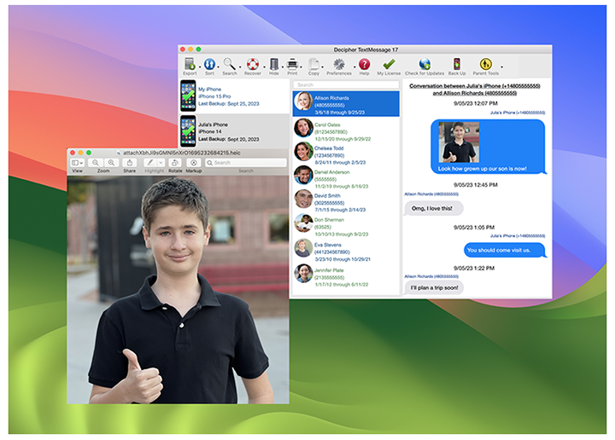Open the Highlight color dropdown arrow

pyautogui.click(x=161, y=163)
